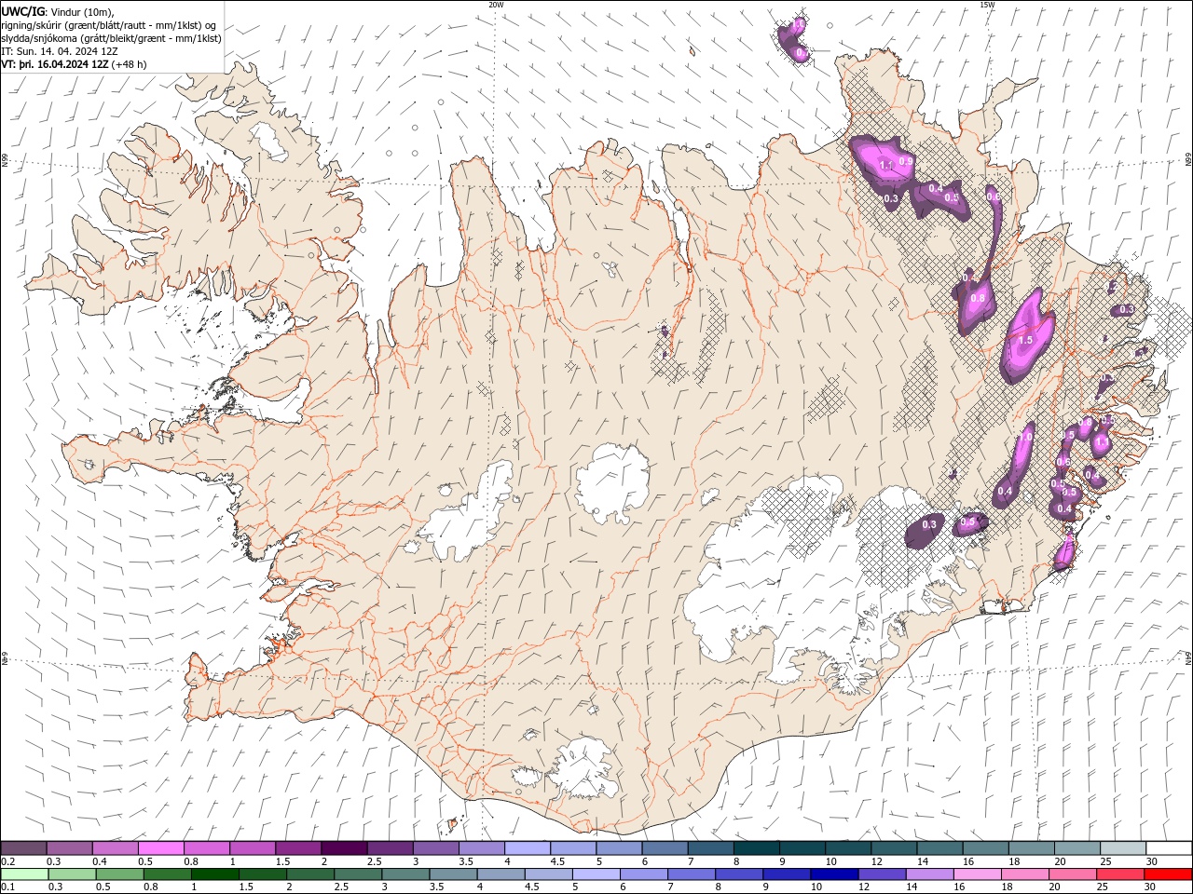This screenshot has width=1193, height=894.
Task: Click the '1.0' snowfall label on the map
Action: tap(1025, 437)
